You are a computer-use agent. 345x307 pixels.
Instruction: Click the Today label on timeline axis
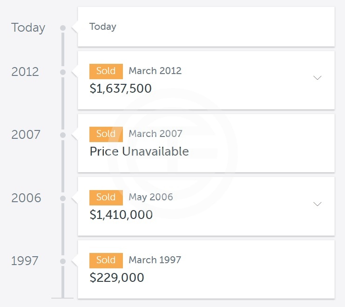pos(28,28)
